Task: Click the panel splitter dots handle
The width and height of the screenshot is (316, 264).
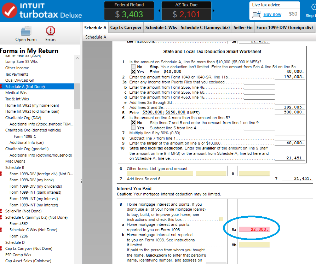Action: [81, 181]
